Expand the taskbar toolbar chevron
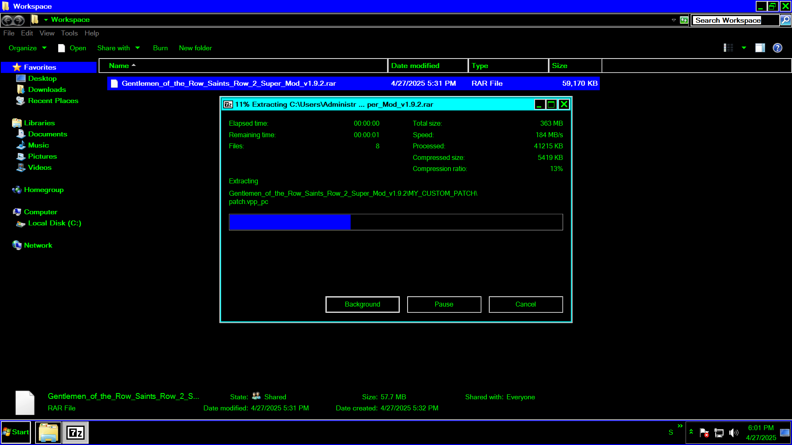Screen dimensions: 792x445 [680, 426]
